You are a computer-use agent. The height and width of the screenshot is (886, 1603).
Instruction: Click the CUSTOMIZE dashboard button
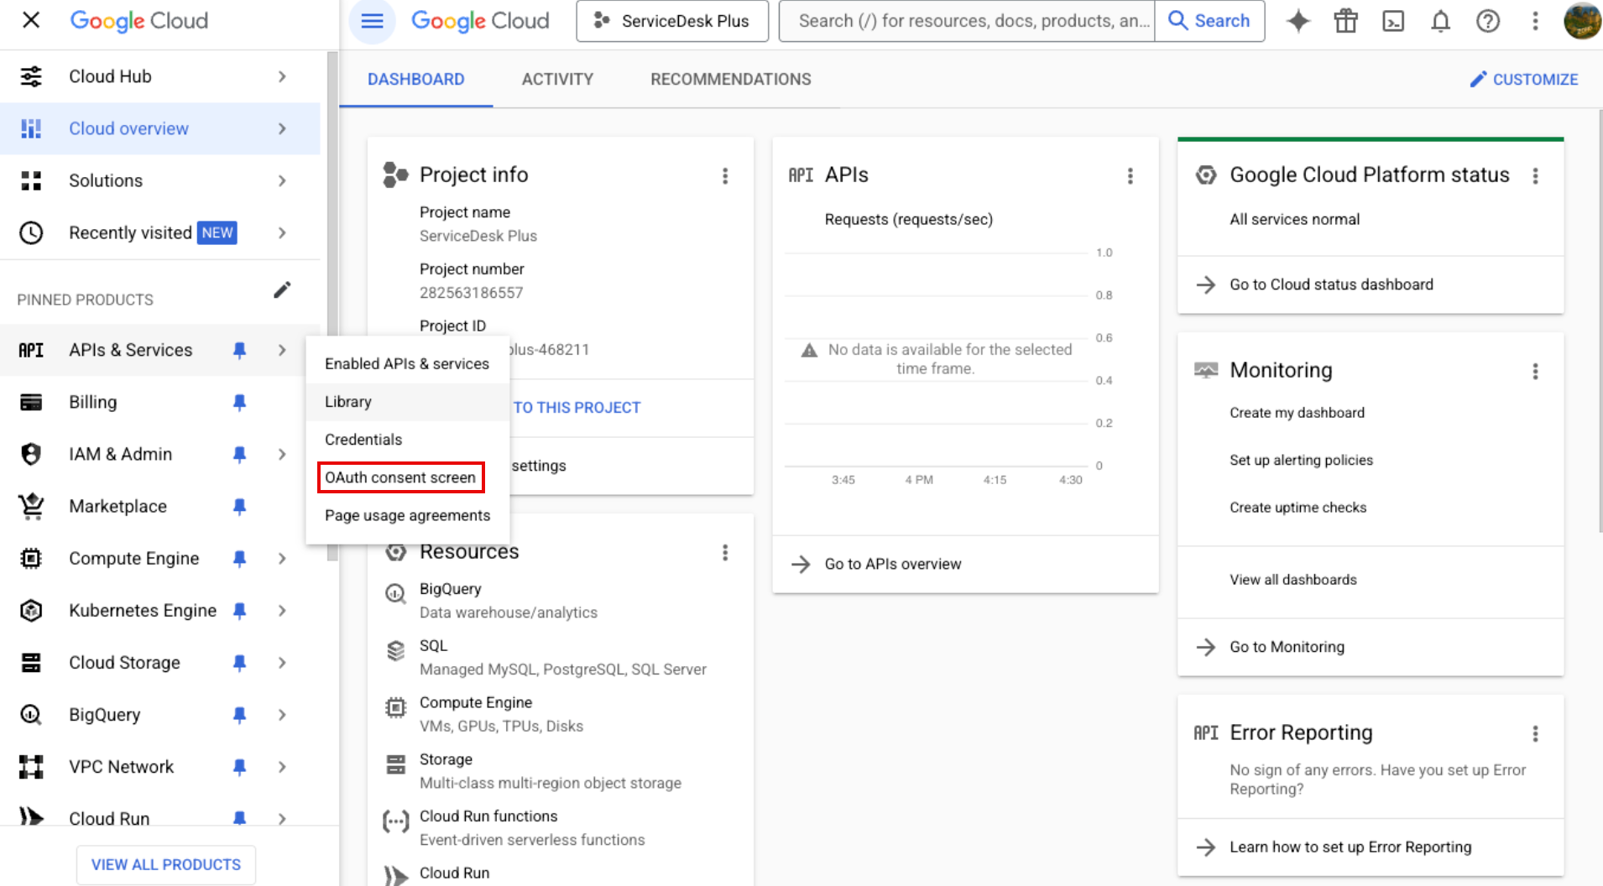[1524, 79]
